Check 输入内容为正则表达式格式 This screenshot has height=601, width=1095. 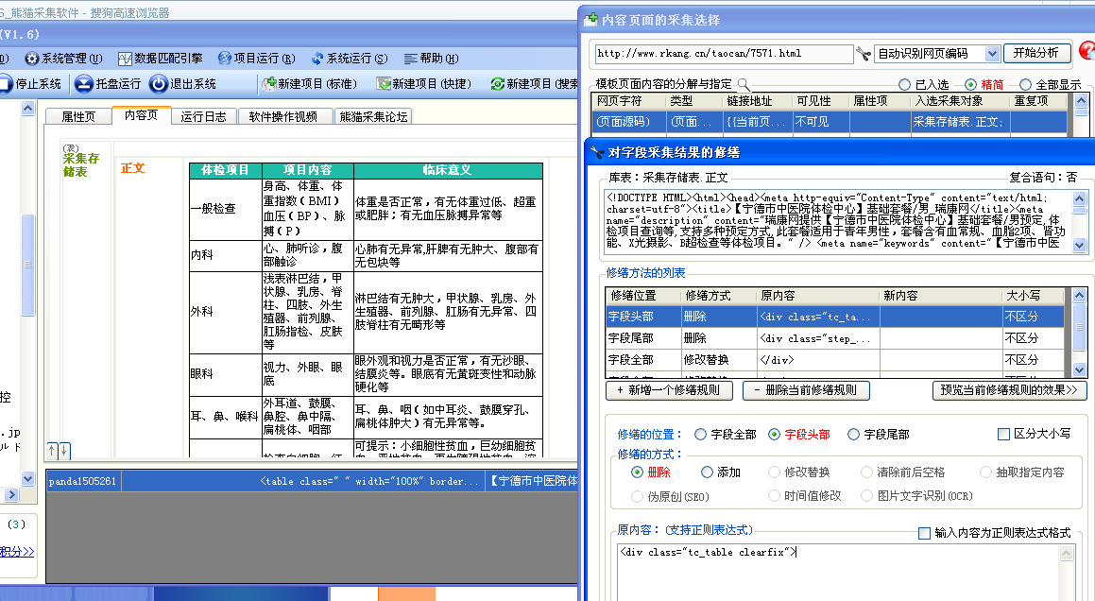point(924,533)
